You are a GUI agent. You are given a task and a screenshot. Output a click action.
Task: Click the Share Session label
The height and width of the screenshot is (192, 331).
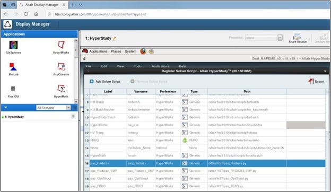tap(298, 42)
